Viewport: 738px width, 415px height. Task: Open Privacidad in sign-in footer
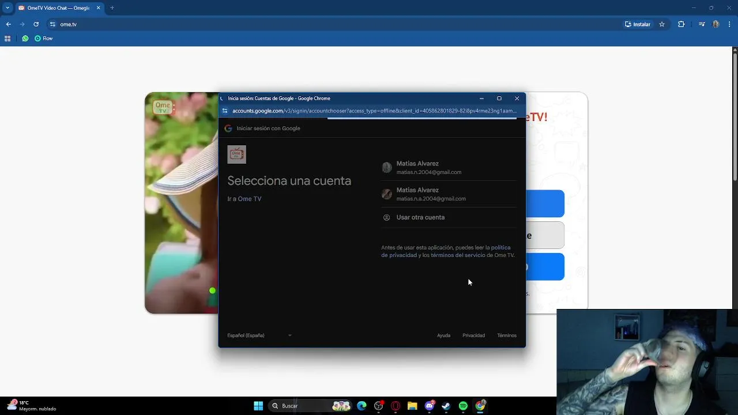tap(473, 335)
